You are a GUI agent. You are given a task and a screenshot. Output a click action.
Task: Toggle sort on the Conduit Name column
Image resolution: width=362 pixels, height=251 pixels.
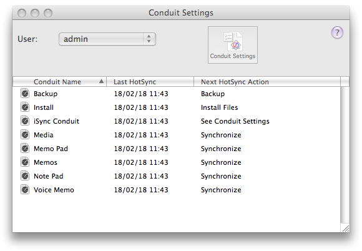click(x=59, y=82)
